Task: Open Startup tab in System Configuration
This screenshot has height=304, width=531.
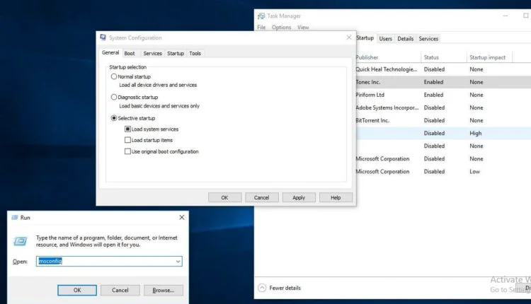Action: click(x=176, y=54)
